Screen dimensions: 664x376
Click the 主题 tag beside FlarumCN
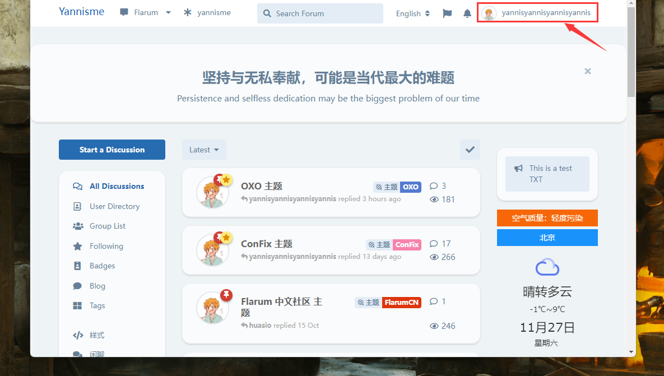pos(368,303)
